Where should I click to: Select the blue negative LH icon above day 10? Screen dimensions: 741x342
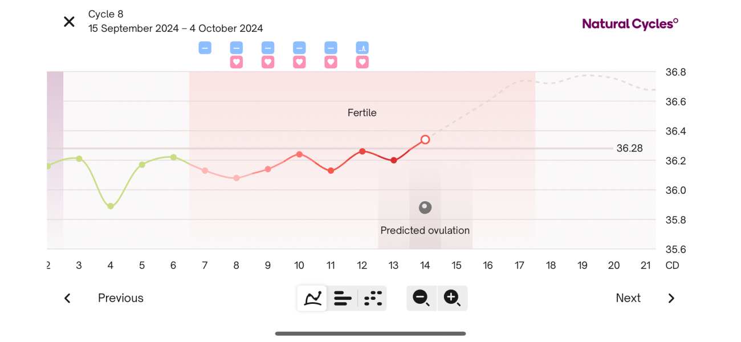(x=299, y=47)
